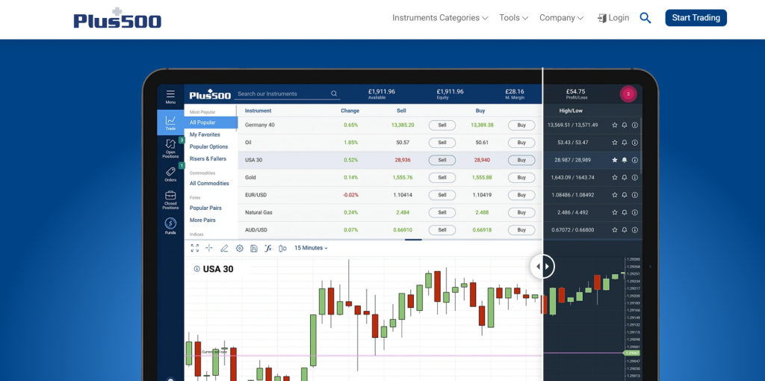This screenshot has width=765, height=381.
Task: Click the save chart icon
Action: pos(254,248)
